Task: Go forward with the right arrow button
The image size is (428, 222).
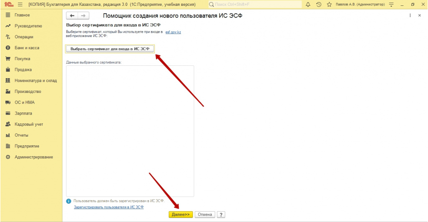Action: (x=83, y=16)
